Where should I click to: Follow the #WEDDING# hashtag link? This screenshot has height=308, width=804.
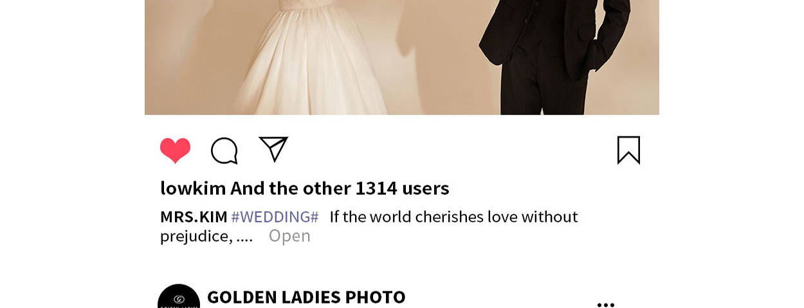point(275,217)
